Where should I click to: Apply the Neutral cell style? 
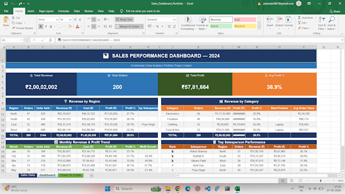(x=245, y=26)
